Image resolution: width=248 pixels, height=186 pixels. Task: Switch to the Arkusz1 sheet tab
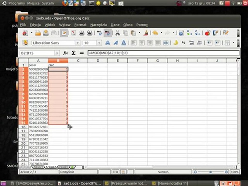click(x=38, y=167)
